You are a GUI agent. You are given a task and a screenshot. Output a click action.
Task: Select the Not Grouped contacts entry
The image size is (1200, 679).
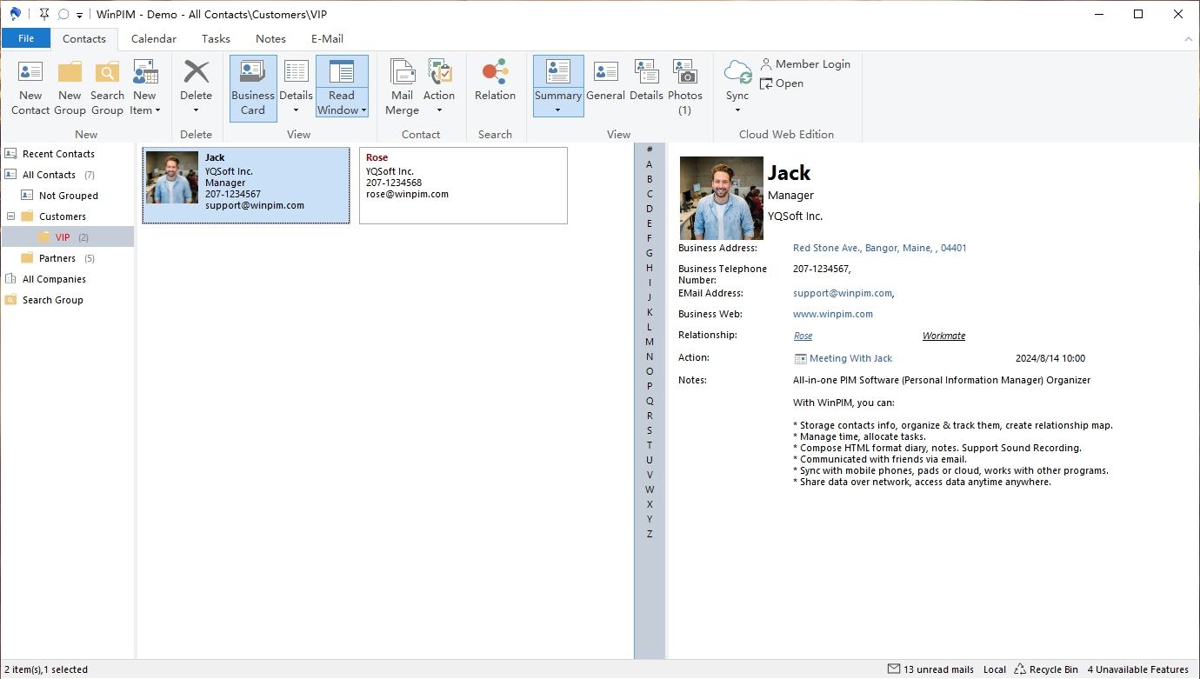click(x=68, y=196)
